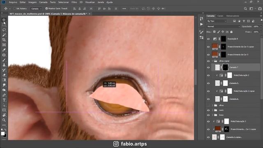Screen dimensions: 263x148
Task: Hide the Matiz/Saturação 2 layer
Action: point(208,75)
